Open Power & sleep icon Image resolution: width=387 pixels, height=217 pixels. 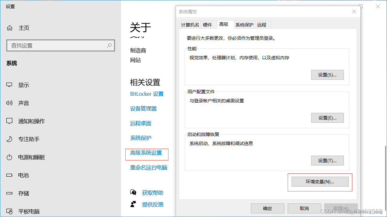pos(9,157)
